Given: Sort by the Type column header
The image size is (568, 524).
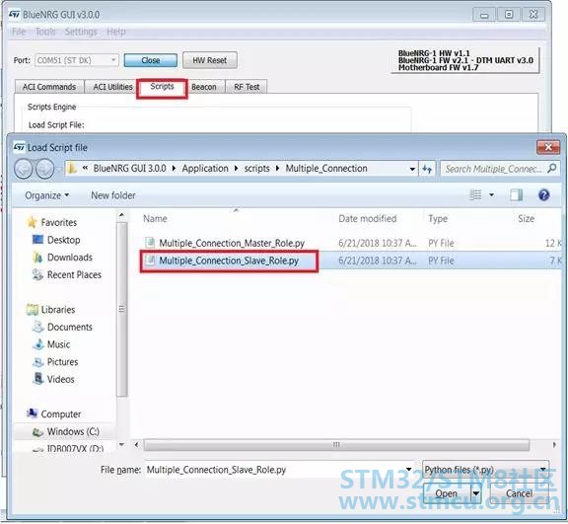Looking at the screenshot, I should [x=438, y=218].
